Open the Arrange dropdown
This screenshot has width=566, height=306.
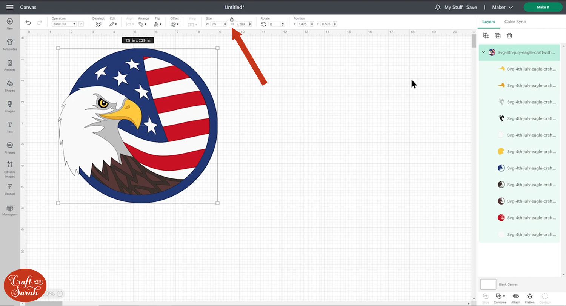[x=143, y=24]
